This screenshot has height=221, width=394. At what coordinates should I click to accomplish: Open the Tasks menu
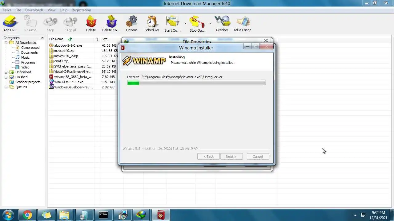tap(7, 10)
